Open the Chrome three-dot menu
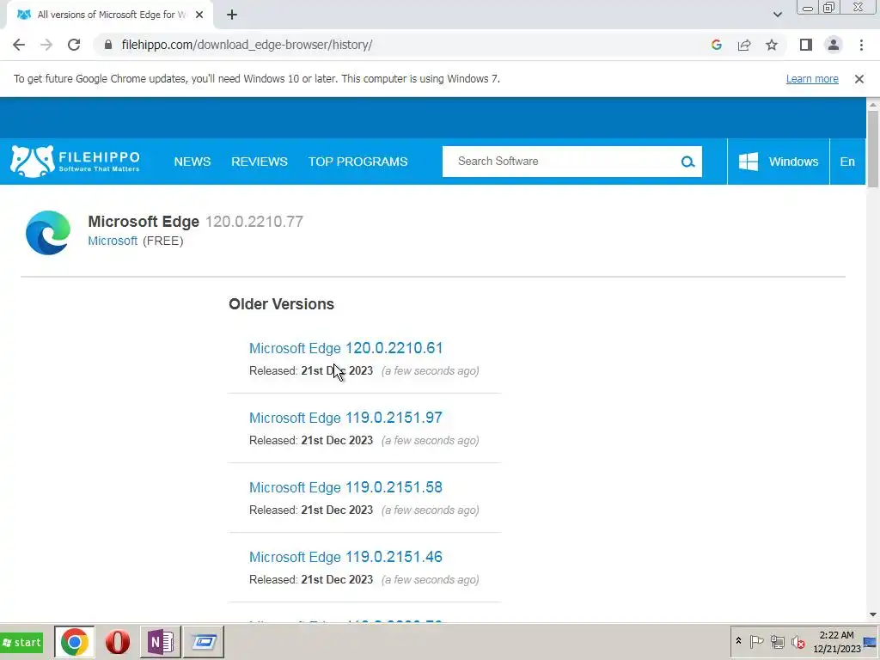 tap(861, 45)
